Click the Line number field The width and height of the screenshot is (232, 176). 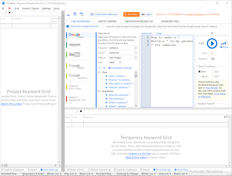point(212,53)
